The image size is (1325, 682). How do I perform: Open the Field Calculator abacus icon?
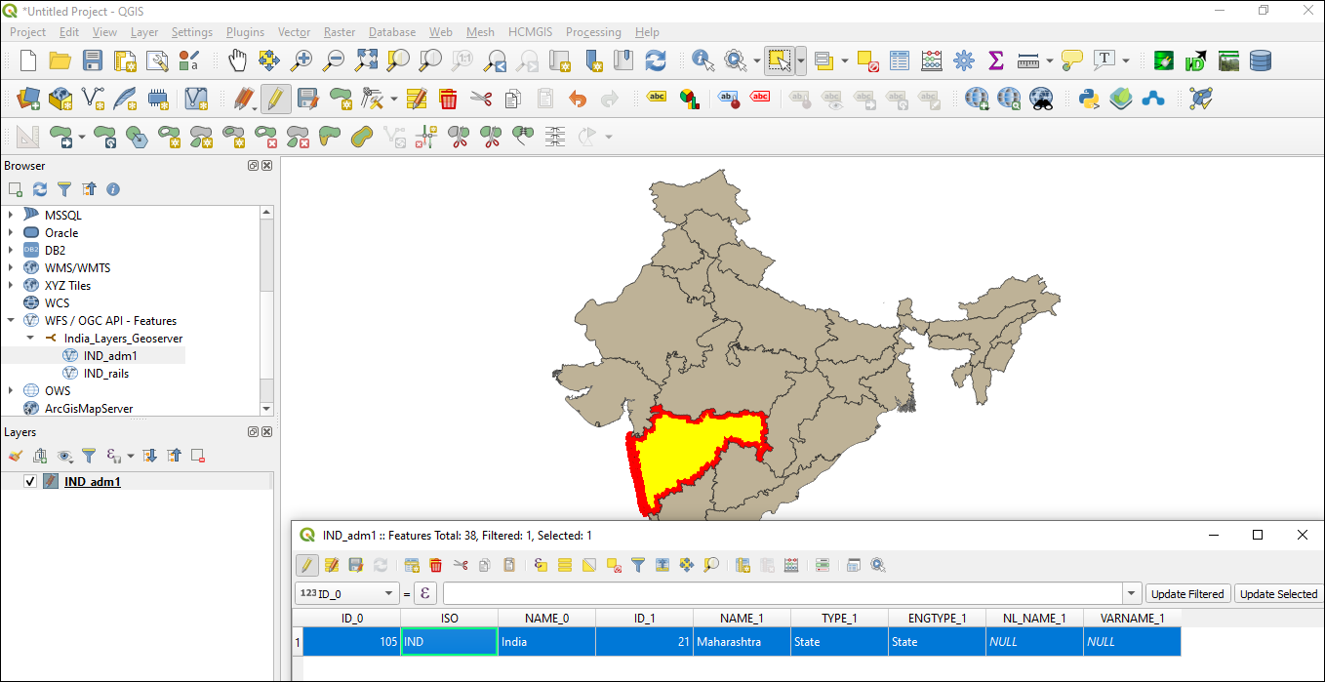coord(932,60)
